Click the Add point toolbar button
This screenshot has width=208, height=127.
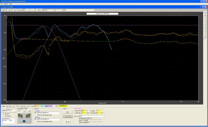tap(9, 10)
